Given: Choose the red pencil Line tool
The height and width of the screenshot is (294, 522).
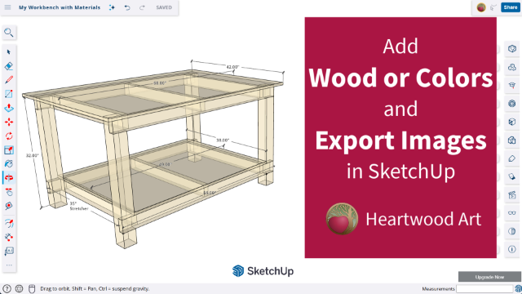Looking at the screenshot, I should (9, 80).
